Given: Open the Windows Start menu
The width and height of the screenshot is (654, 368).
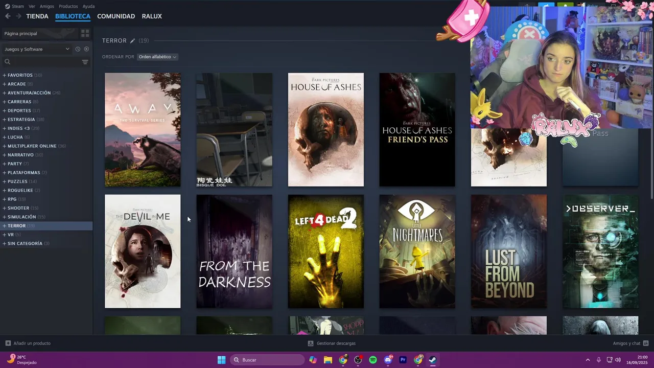Looking at the screenshot, I should (221, 360).
